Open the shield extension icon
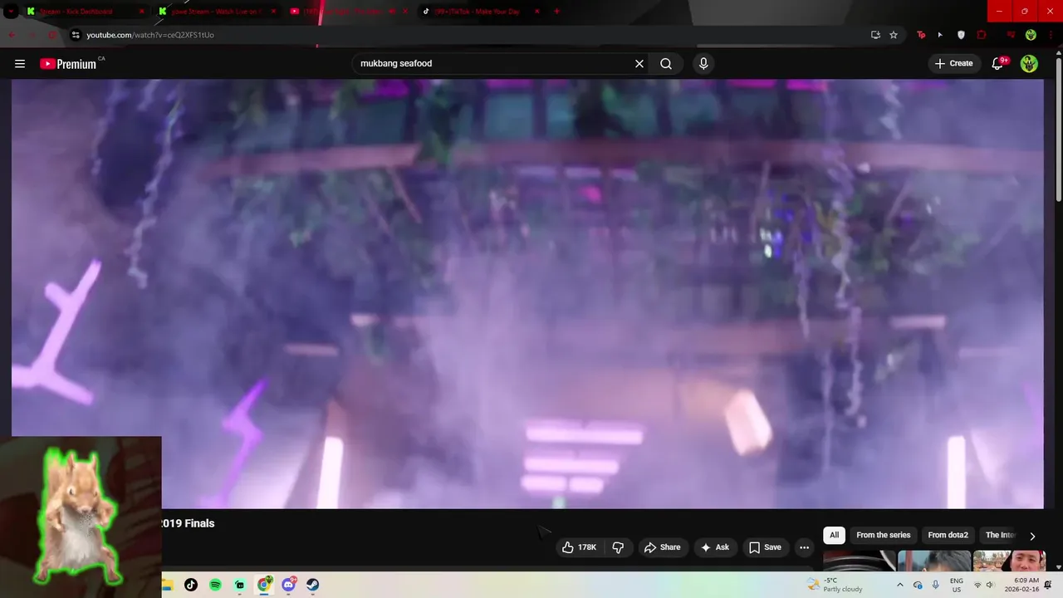The width and height of the screenshot is (1063, 598). point(961,35)
